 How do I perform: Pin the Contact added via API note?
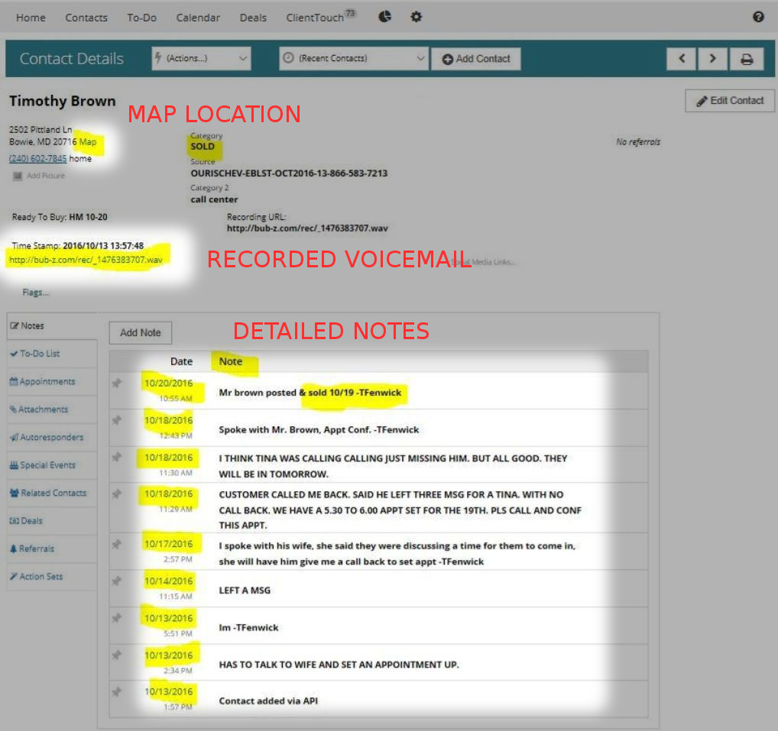117,692
